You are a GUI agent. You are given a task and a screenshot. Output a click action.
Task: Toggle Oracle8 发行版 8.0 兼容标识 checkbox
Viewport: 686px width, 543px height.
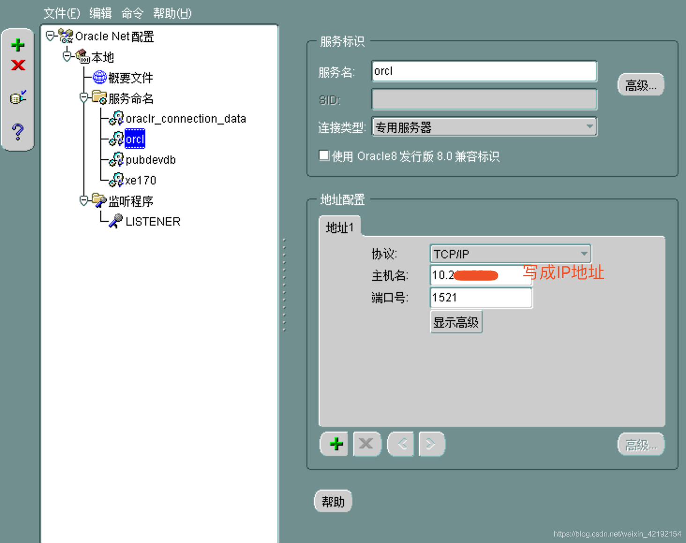tap(324, 155)
